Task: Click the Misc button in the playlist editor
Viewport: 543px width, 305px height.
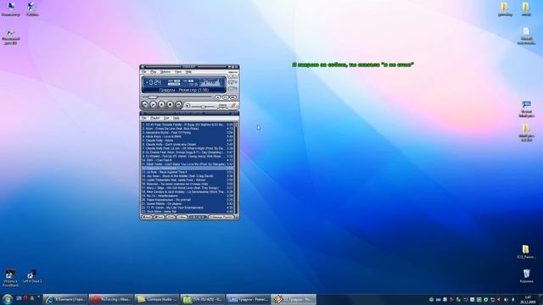Action: (x=182, y=217)
